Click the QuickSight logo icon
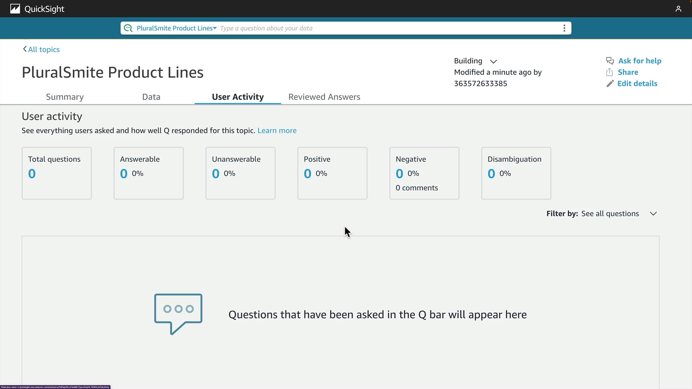The height and width of the screenshot is (389, 692). point(15,9)
